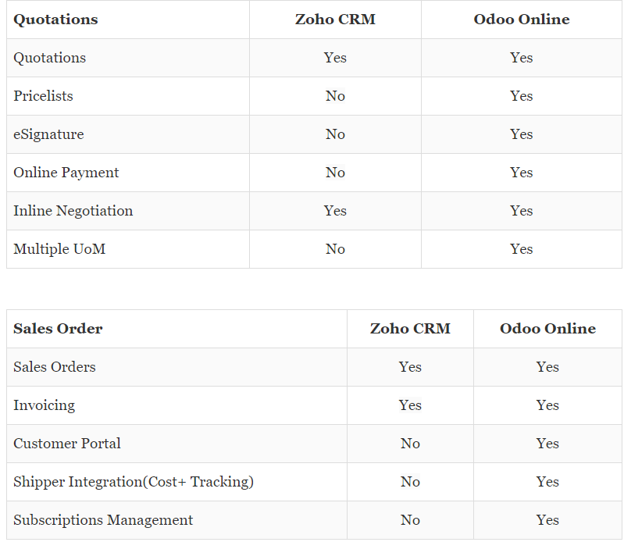This screenshot has height=542, width=624.
Task: Click Odoo Online's Yes for Customer Portal
Action: (547, 444)
